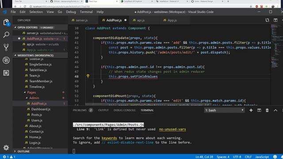This screenshot has height=159, width=283.
Task: Open TeamMember.js in explorer
Action: (x=41, y=81)
